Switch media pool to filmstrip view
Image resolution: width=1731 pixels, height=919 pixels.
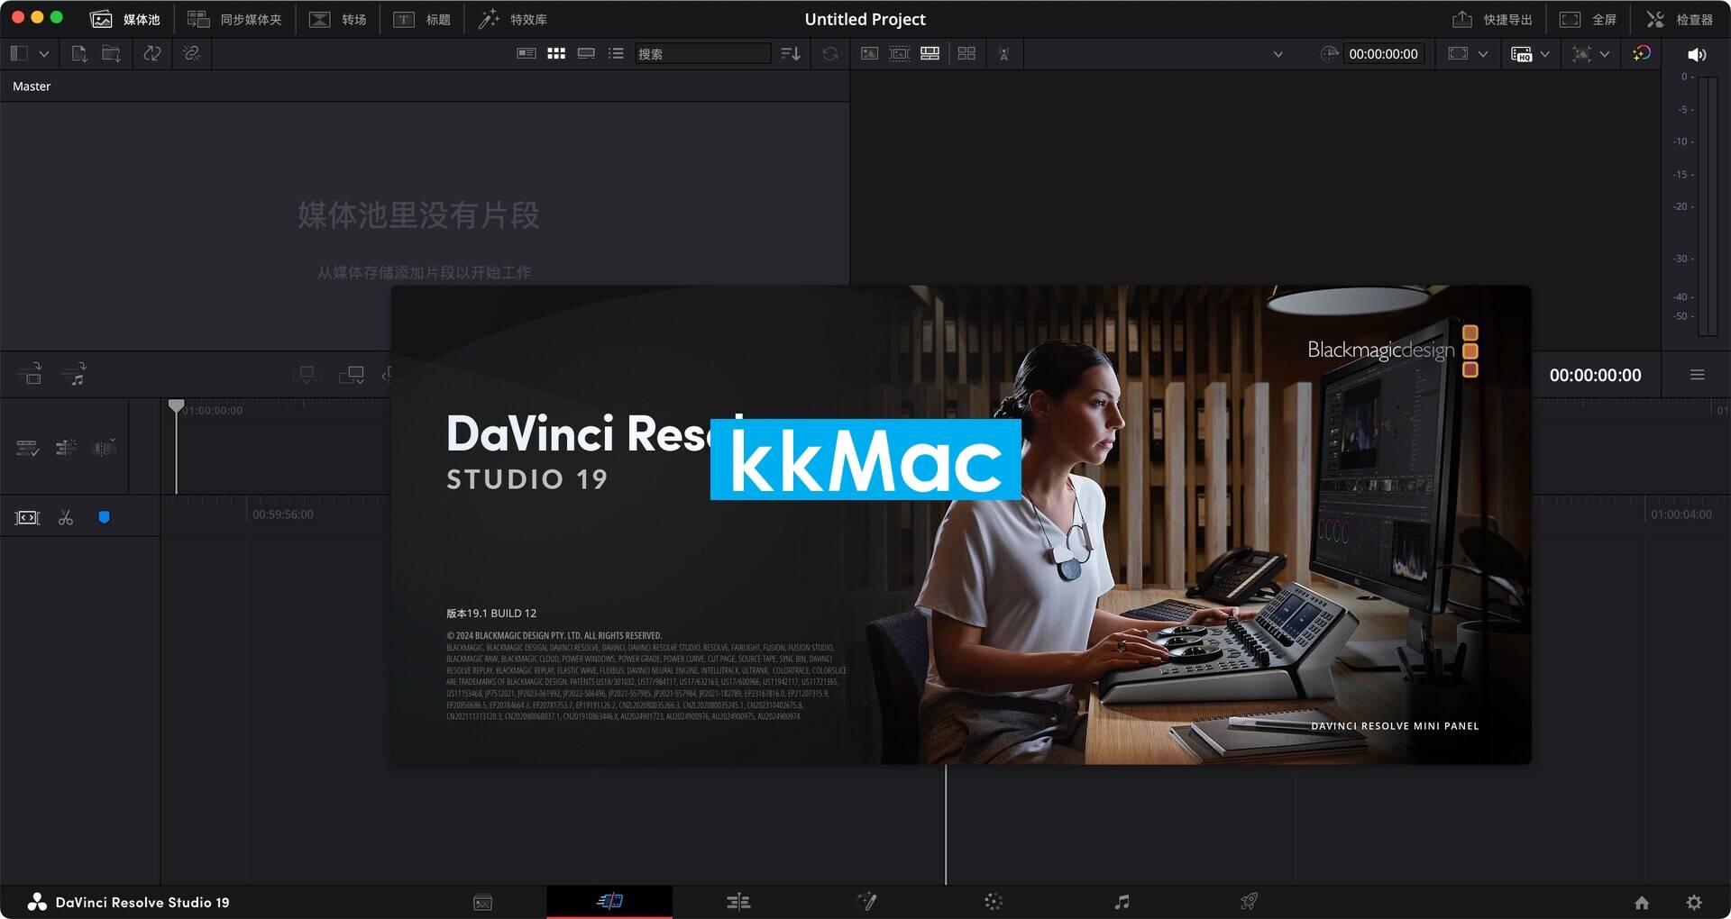pyautogui.click(x=586, y=54)
